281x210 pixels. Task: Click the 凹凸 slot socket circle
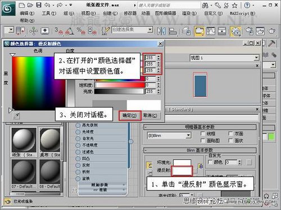[78, 158]
